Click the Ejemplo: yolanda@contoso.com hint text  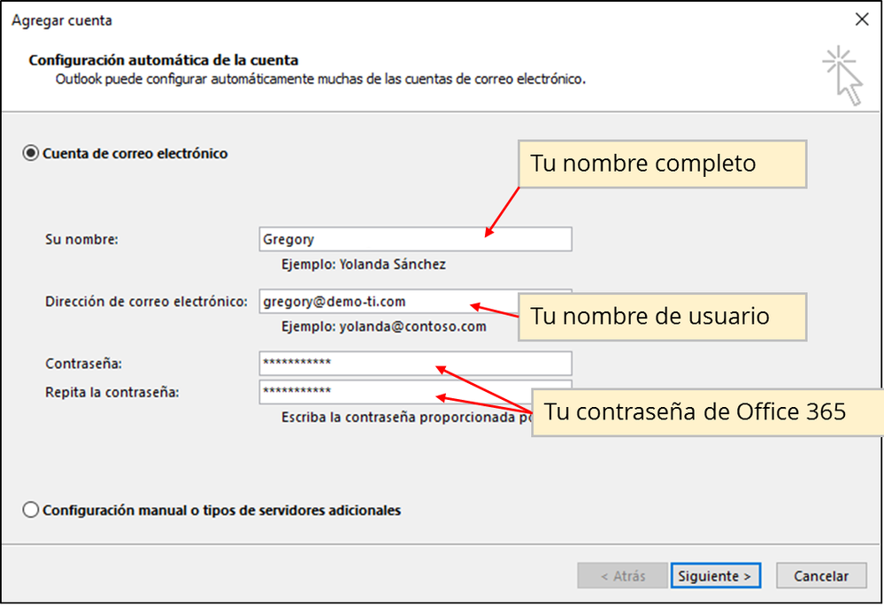[383, 327]
